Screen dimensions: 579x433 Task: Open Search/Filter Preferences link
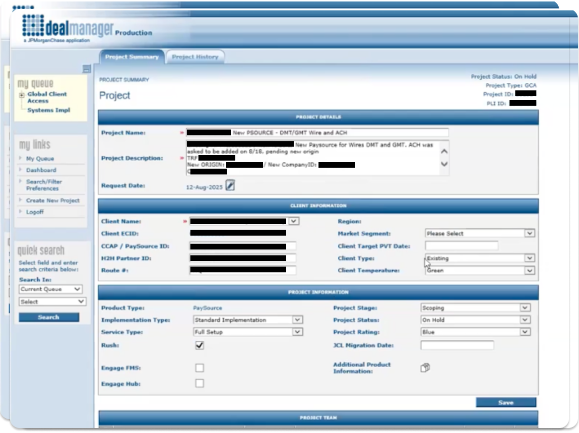tap(44, 185)
